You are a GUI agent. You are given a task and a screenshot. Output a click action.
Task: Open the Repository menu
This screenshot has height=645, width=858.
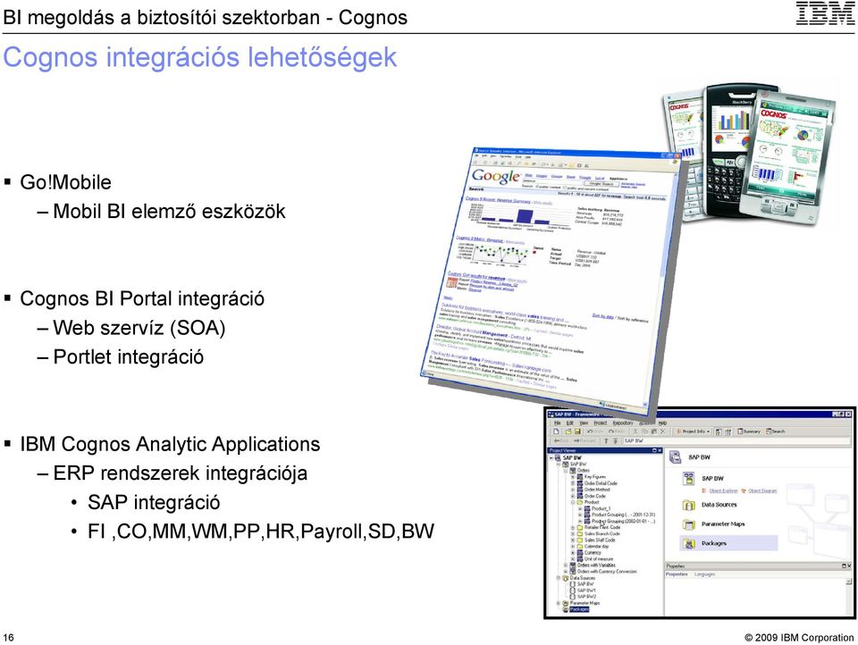point(623,423)
